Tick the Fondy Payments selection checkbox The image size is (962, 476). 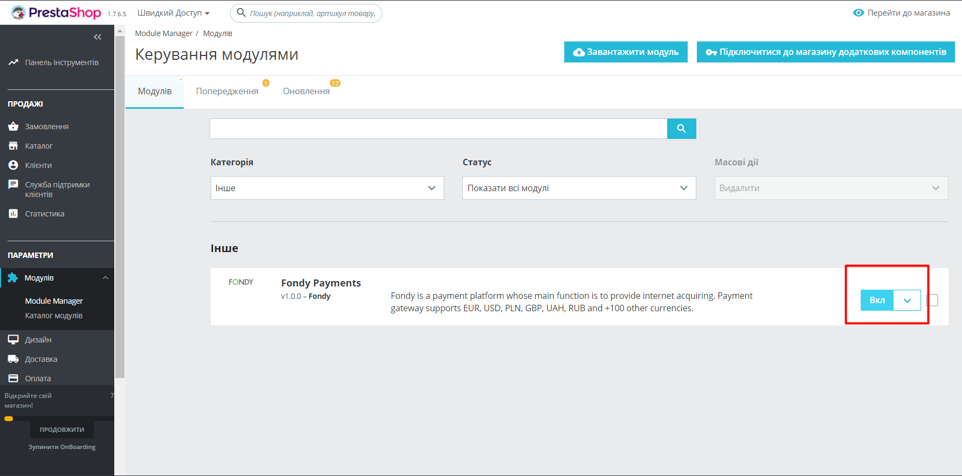[932, 300]
